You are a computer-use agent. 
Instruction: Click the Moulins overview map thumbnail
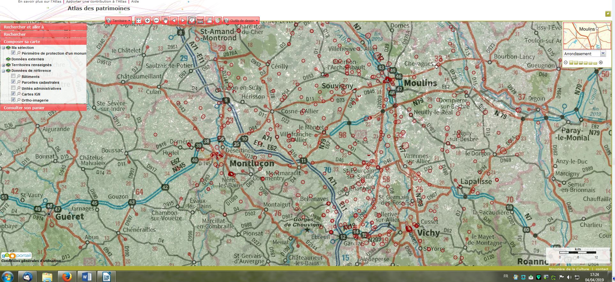[587, 35]
